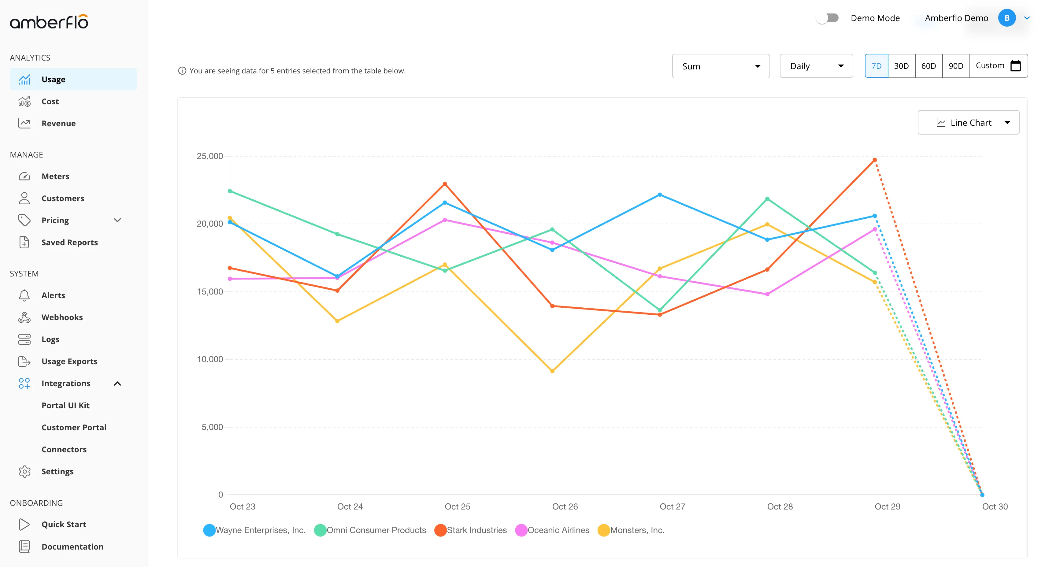Open the account menu chevron
This screenshot has height=567, width=1049.
[1027, 18]
